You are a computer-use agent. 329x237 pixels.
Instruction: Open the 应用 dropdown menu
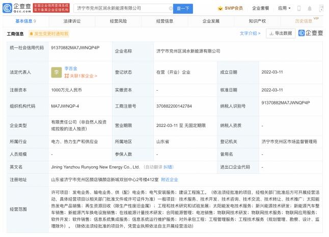coord(285,8)
